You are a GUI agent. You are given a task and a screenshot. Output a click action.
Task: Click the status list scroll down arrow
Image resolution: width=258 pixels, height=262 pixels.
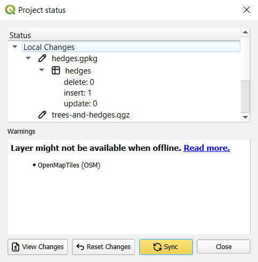(245, 117)
